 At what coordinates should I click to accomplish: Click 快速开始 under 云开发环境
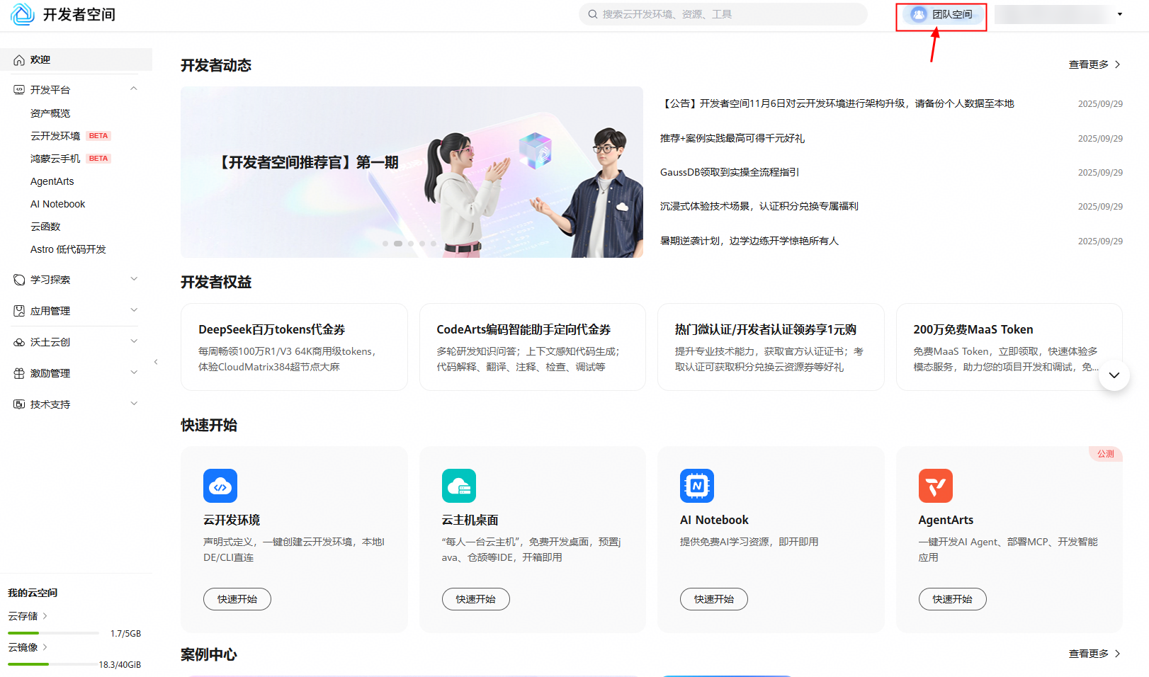[237, 599]
